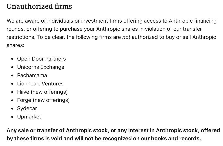Click the Pachamama list item
The height and width of the screenshot is (146, 223).
32,75
